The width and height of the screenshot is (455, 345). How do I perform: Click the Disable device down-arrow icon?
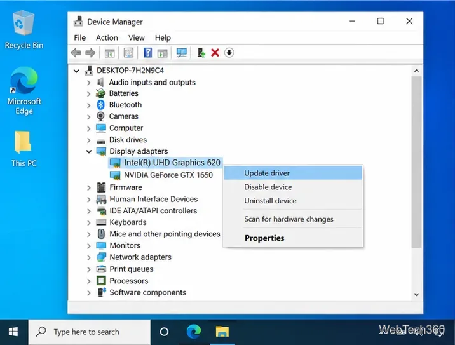229,53
